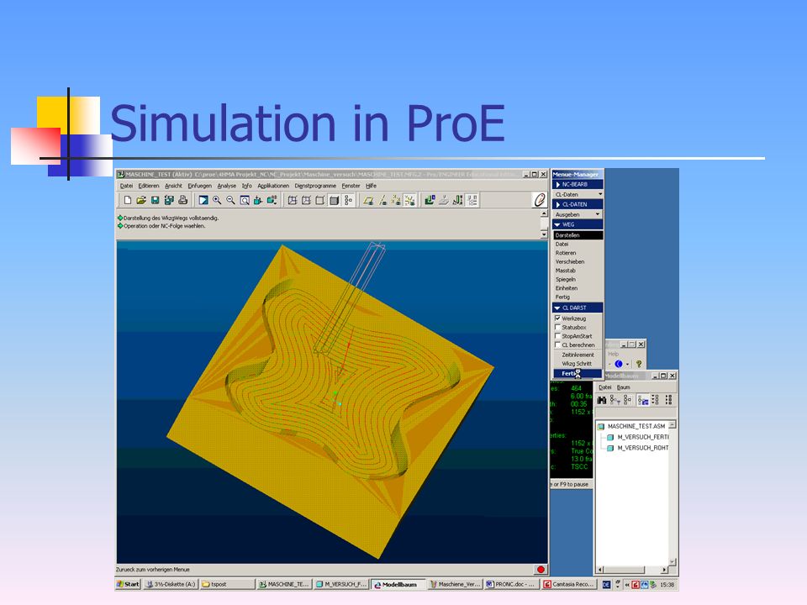Click the Save a copy toolbar icon

[x=169, y=200]
